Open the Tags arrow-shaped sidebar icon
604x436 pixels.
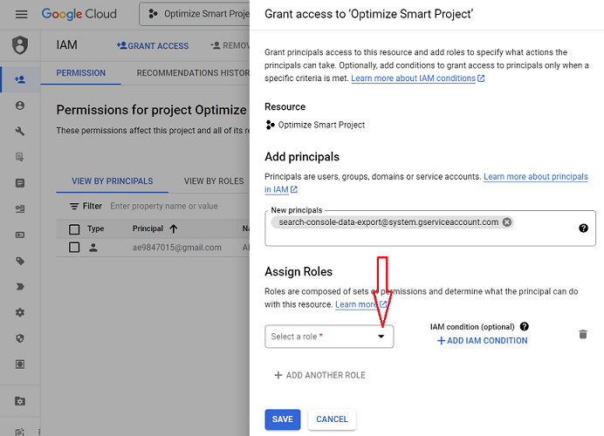(20, 287)
